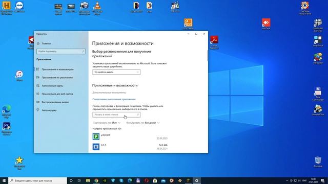Launch Google Chrome from the taskbar

coord(96,180)
